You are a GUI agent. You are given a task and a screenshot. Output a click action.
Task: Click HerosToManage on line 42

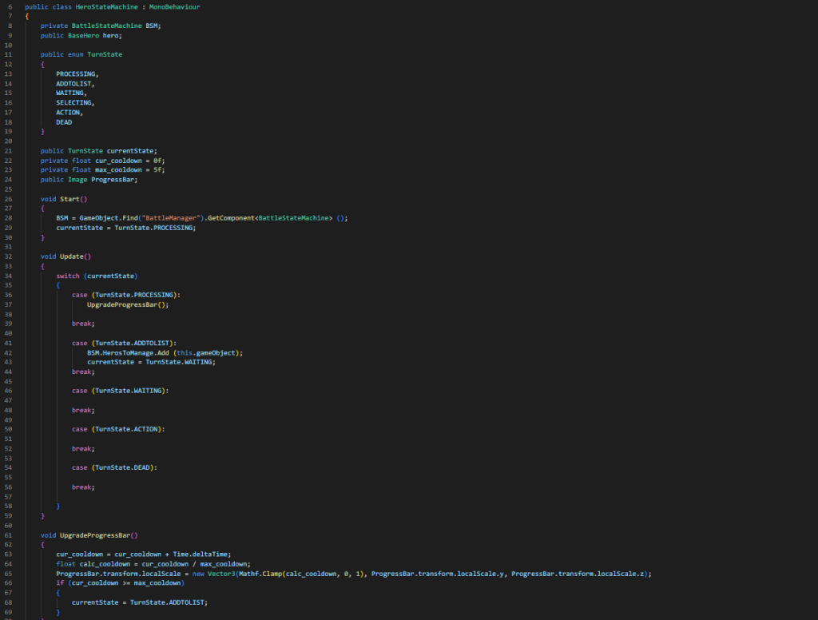click(x=128, y=352)
